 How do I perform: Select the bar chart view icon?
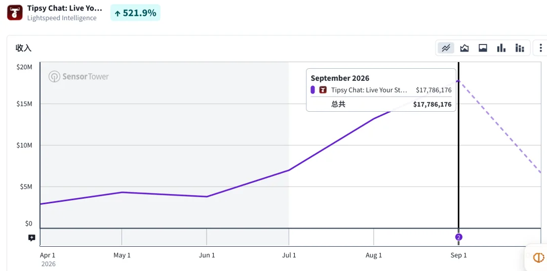[501, 48]
